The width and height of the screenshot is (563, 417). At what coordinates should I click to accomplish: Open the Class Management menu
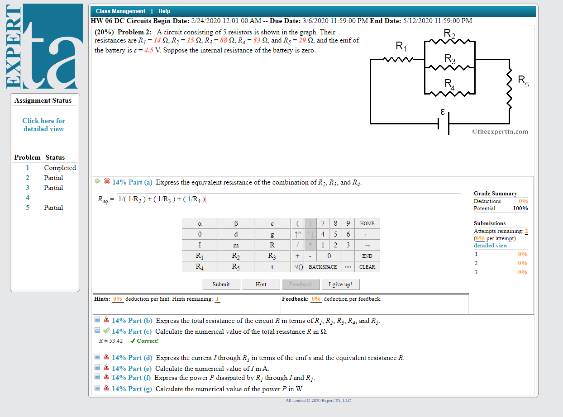pyautogui.click(x=120, y=11)
